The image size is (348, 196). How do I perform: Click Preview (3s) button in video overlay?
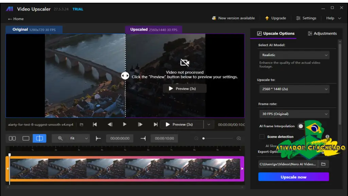click(185, 89)
